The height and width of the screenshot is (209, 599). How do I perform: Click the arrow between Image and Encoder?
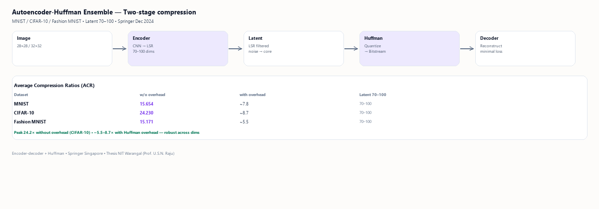tap(120, 49)
